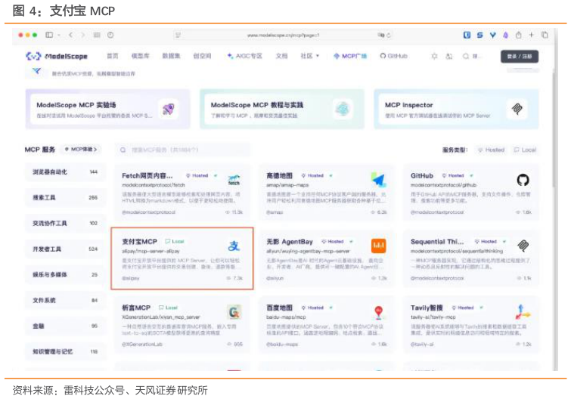Click the Sequential Thinking card logo
Image resolution: width=571 pixels, height=399 pixels.
(x=523, y=246)
